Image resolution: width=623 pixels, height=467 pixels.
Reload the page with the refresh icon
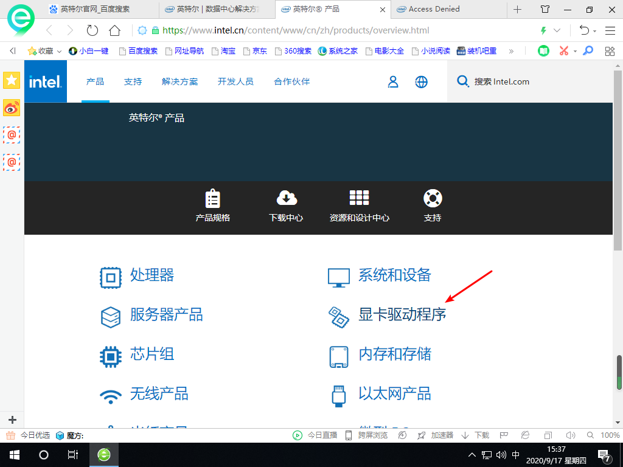click(92, 30)
